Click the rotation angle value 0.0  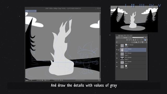(x=45, y=80)
